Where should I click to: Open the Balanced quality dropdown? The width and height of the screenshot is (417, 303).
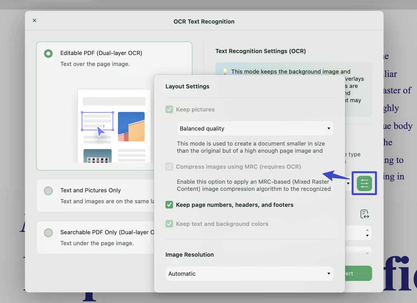click(255, 128)
